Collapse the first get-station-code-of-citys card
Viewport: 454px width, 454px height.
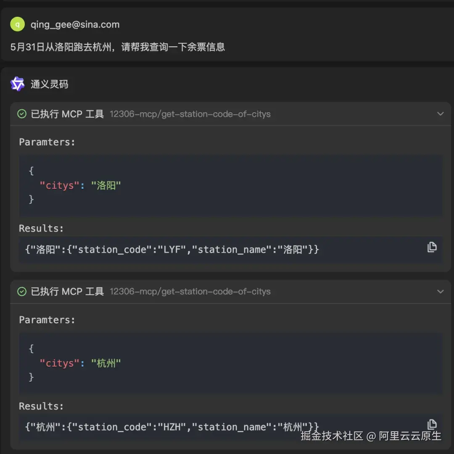441,113
